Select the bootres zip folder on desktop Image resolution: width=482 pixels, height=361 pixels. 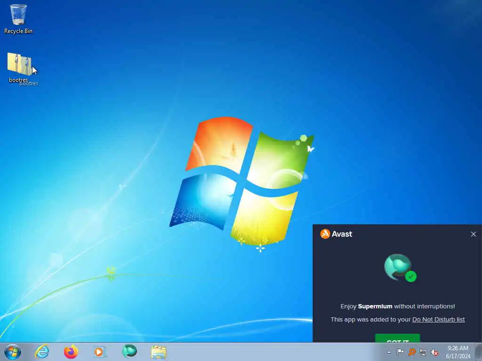pos(19,67)
